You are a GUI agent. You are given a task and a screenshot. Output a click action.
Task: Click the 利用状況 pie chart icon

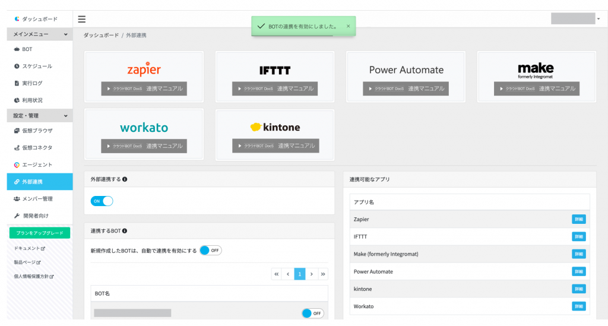point(17,100)
